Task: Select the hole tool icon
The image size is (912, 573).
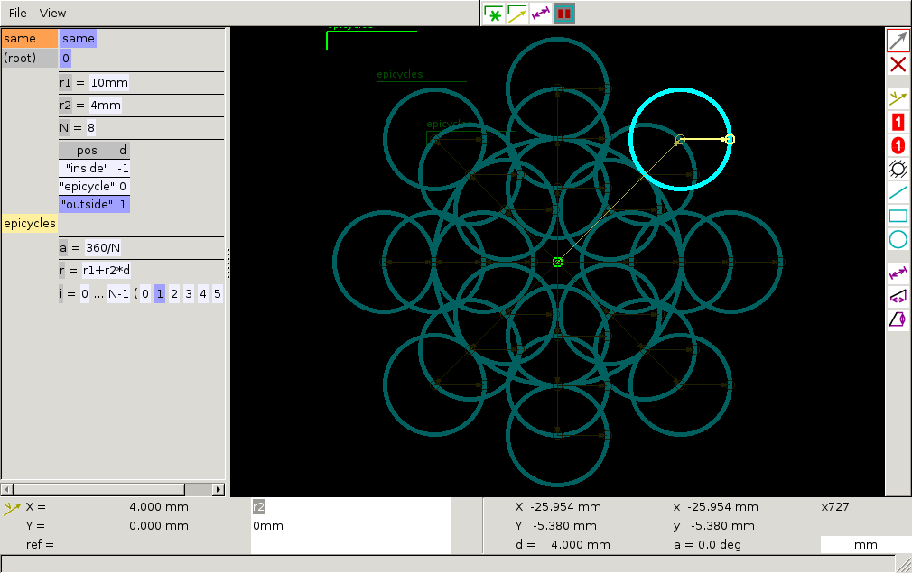Action: [898, 169]
